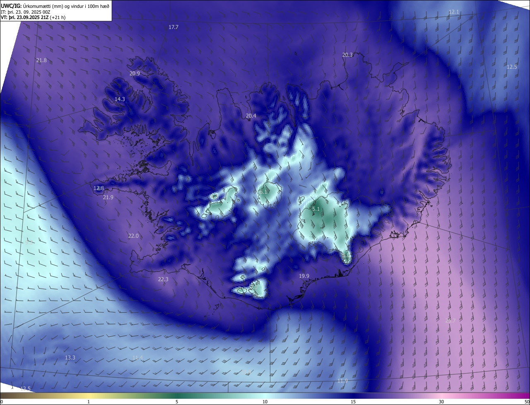Click the 22.0 value label
530x405 pixels.
click(133, 236)
